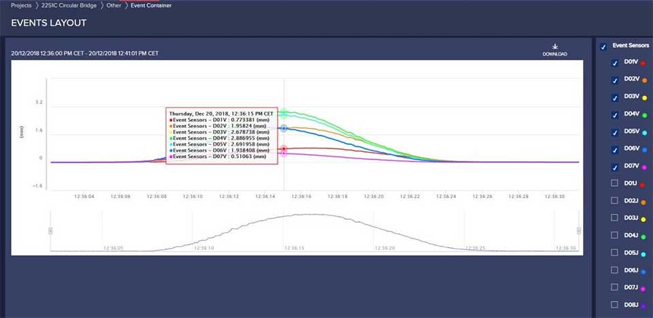Uncheck the Event Sensors master checkbox
The image size is (653, 318).
[603, 46]
